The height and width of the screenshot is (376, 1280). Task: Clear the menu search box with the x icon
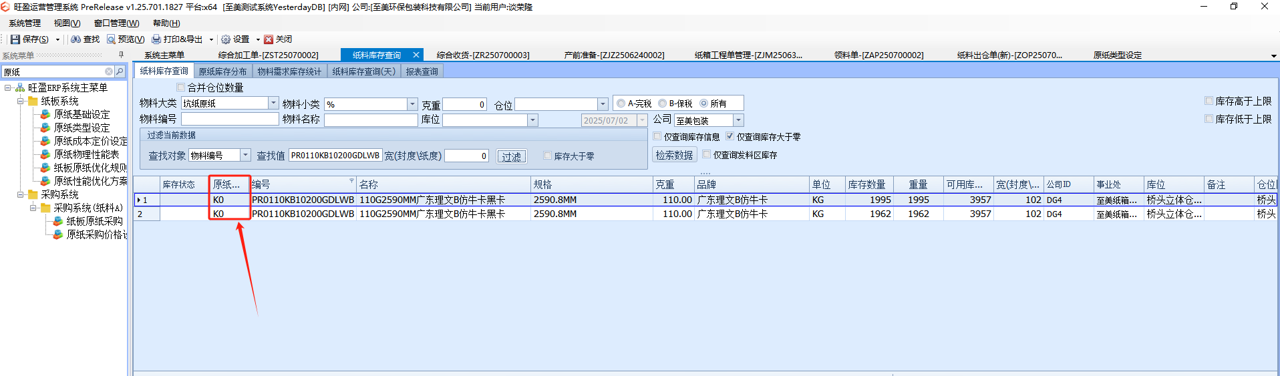tap(109, 71)
